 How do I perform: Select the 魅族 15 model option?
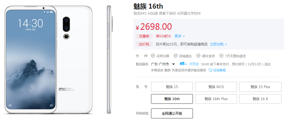[x=172, y=87]
